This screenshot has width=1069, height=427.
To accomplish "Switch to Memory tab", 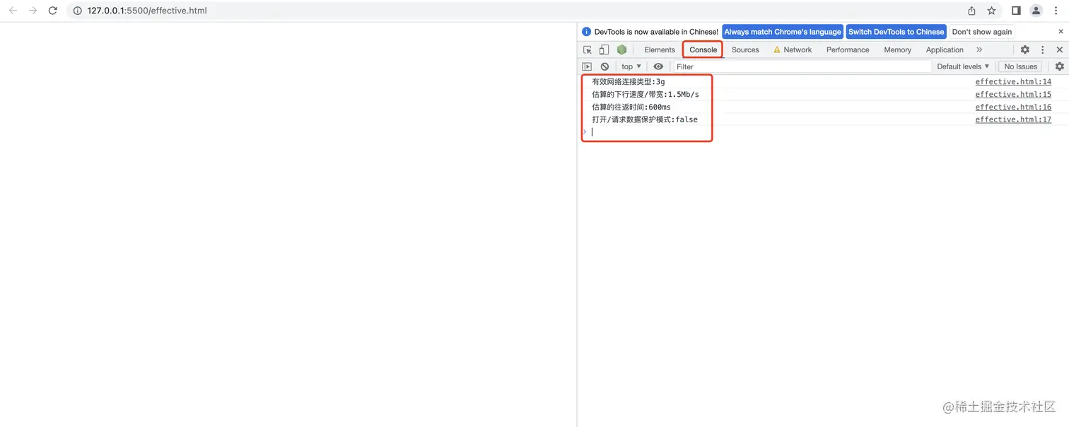I will point(897,49).
